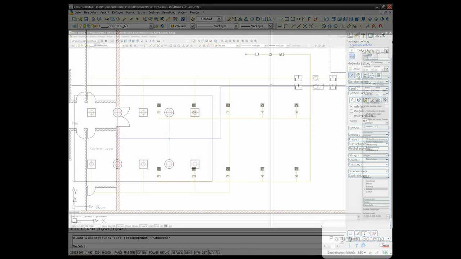Click the Save icon in toolbar
461x259 pixels.
(x=86, y=19)
